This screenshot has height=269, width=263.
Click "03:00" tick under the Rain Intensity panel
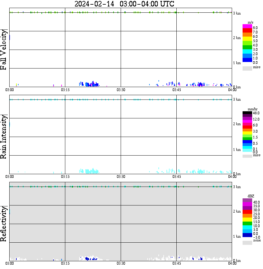[9, 177]
